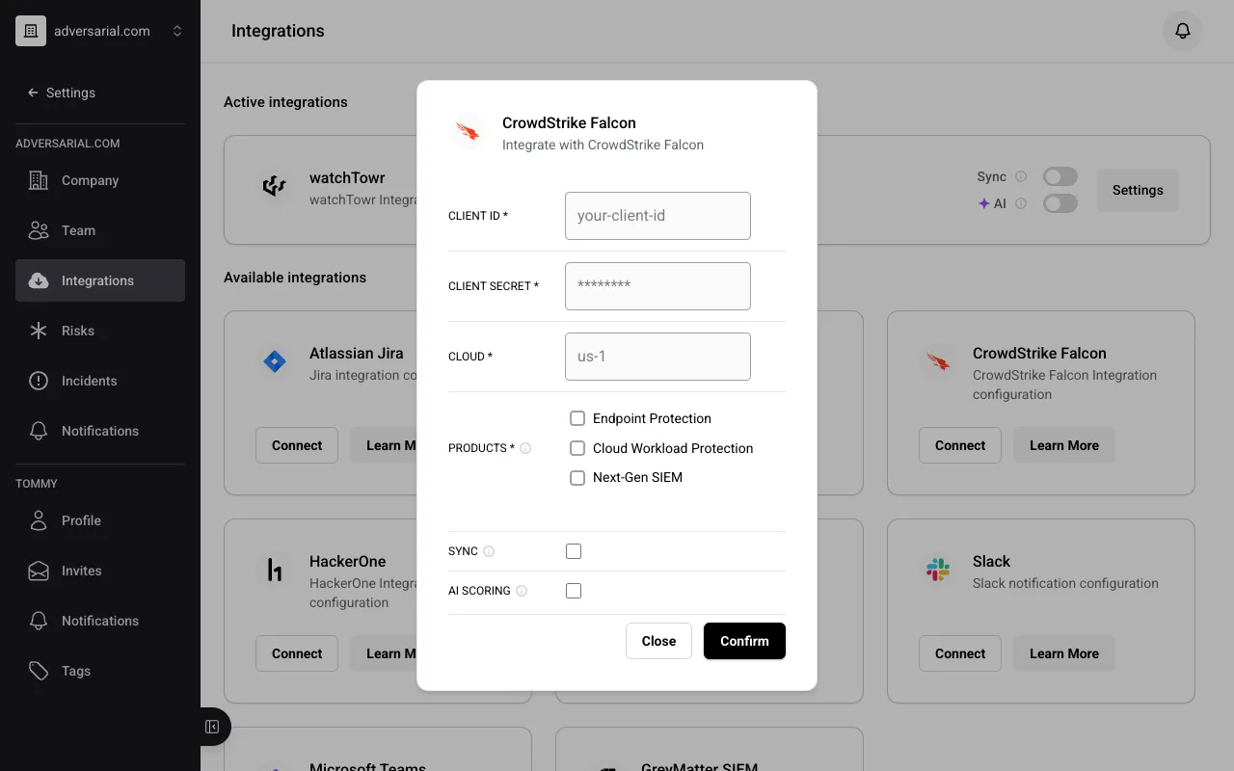Click the Profile person icon
The image size is (1234, 771).
(39, 520)
